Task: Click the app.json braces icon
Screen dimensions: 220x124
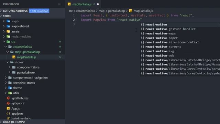Action: click(8, 113)
